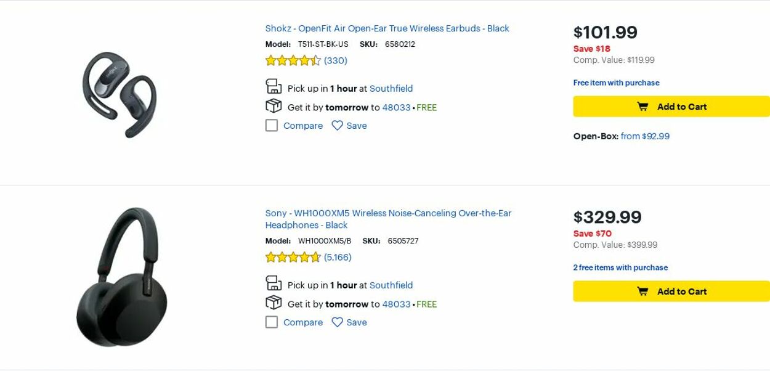Click store pickup icon for Shokz earbuds
This screenshot has height=371, width=770.
274,87
